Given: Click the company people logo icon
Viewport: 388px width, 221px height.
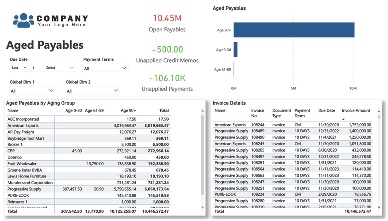Looking at the screenshot, I should click(x=24, y=20).
